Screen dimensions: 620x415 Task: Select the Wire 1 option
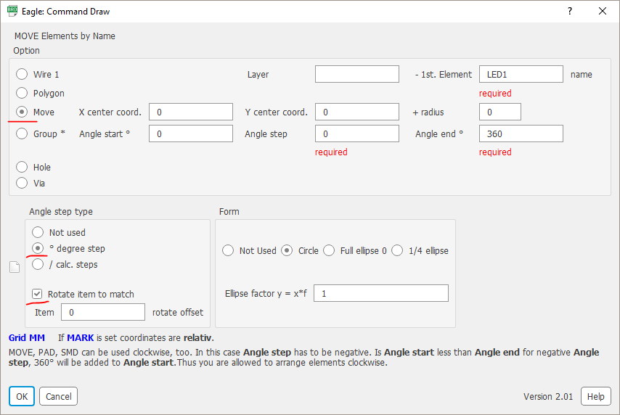[22, 74]
